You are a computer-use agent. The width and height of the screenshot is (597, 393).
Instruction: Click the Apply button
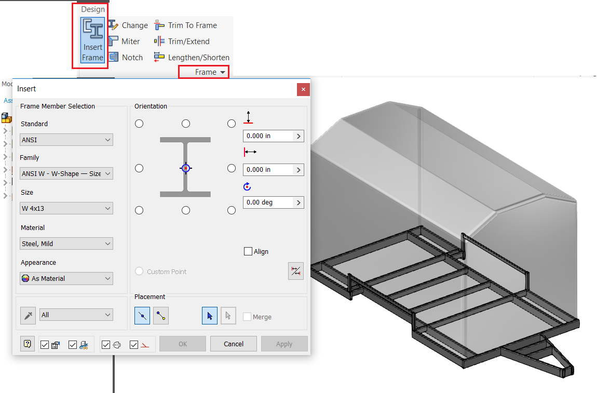coord(284,343)
